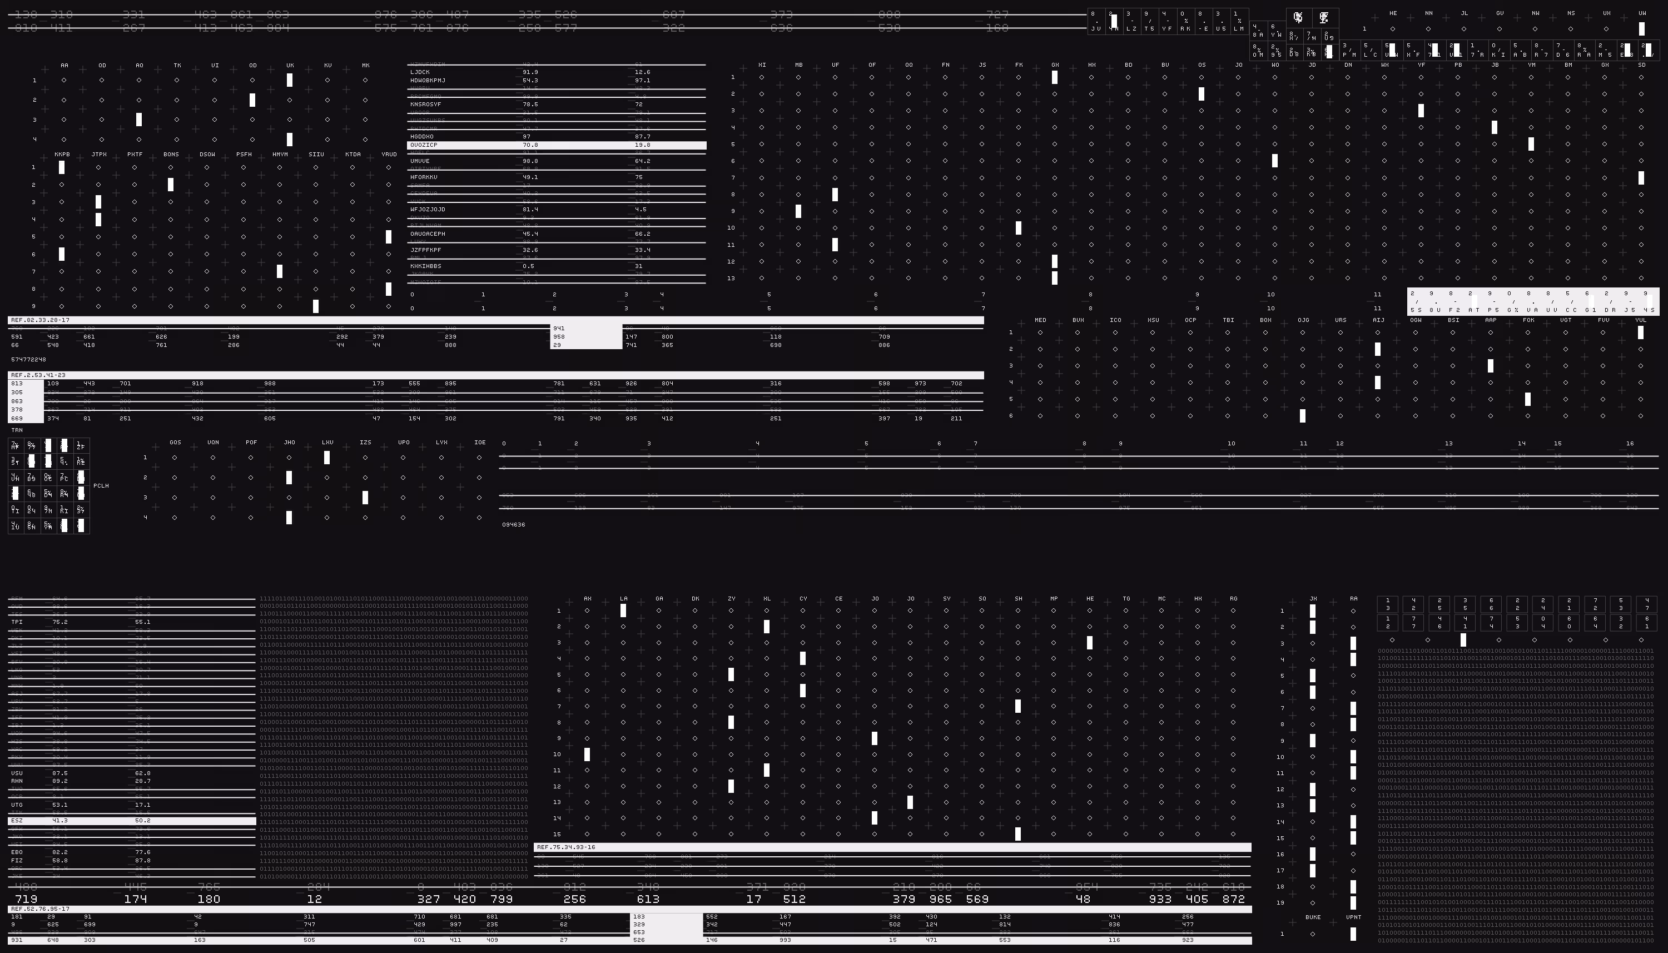Expand the REF.52.76.95-17 header bar

click(x=629, y=909)
